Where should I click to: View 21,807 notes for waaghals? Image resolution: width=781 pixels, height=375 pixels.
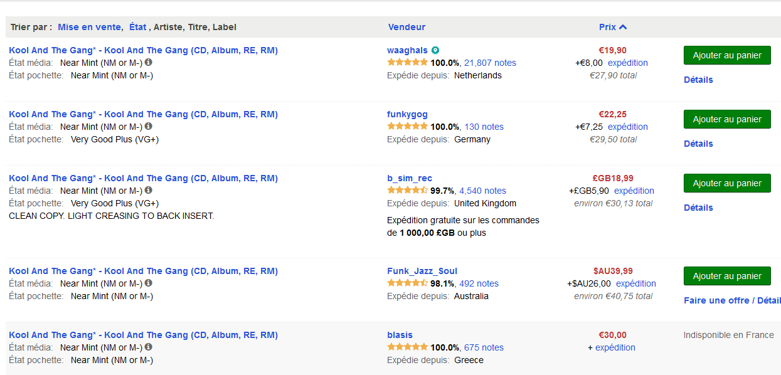[490, 63]
